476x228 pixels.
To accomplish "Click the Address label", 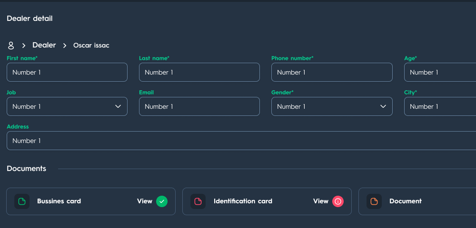I will click(18, 126).
